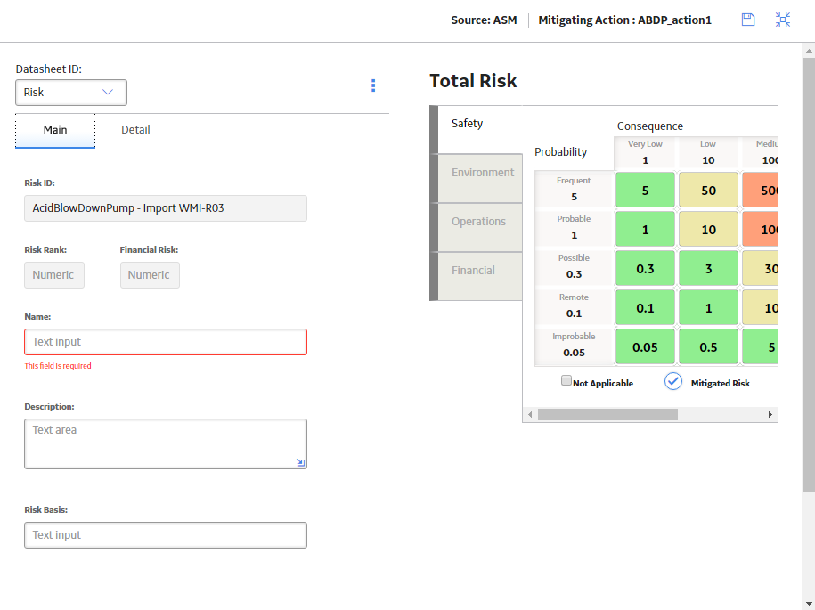The height and width of the screenshot is (610, 815).
Task: Click the page vertical scrollbar thumb
Action: [x=809, y=274]
